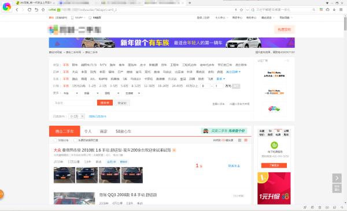Open the browser home icon in toolbar

coord(327,9)
